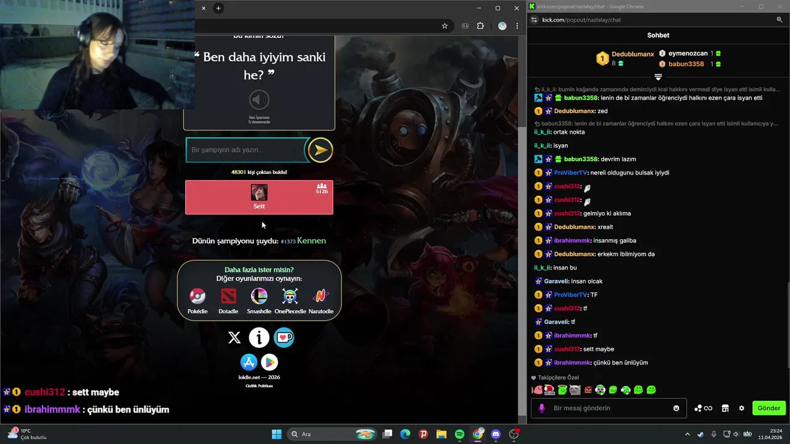Screen dimensions: 790x444
Task: Open the Pokédle game icon
Action: click(197, 297)
